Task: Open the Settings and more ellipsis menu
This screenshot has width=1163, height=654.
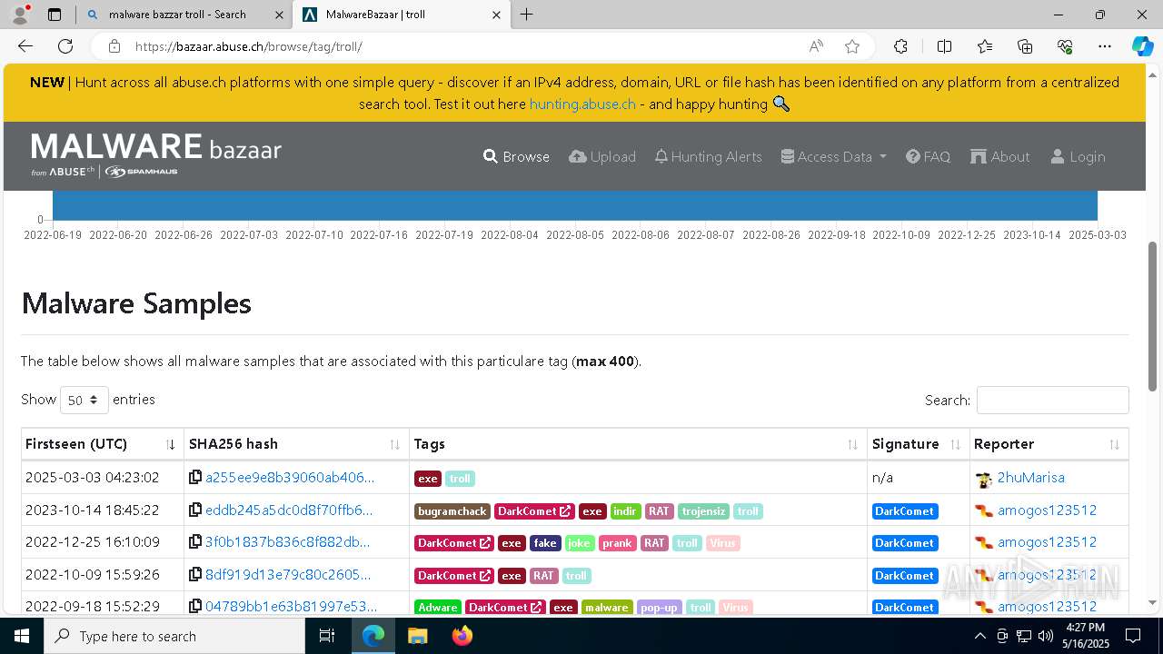Action: click(1105, 46)
